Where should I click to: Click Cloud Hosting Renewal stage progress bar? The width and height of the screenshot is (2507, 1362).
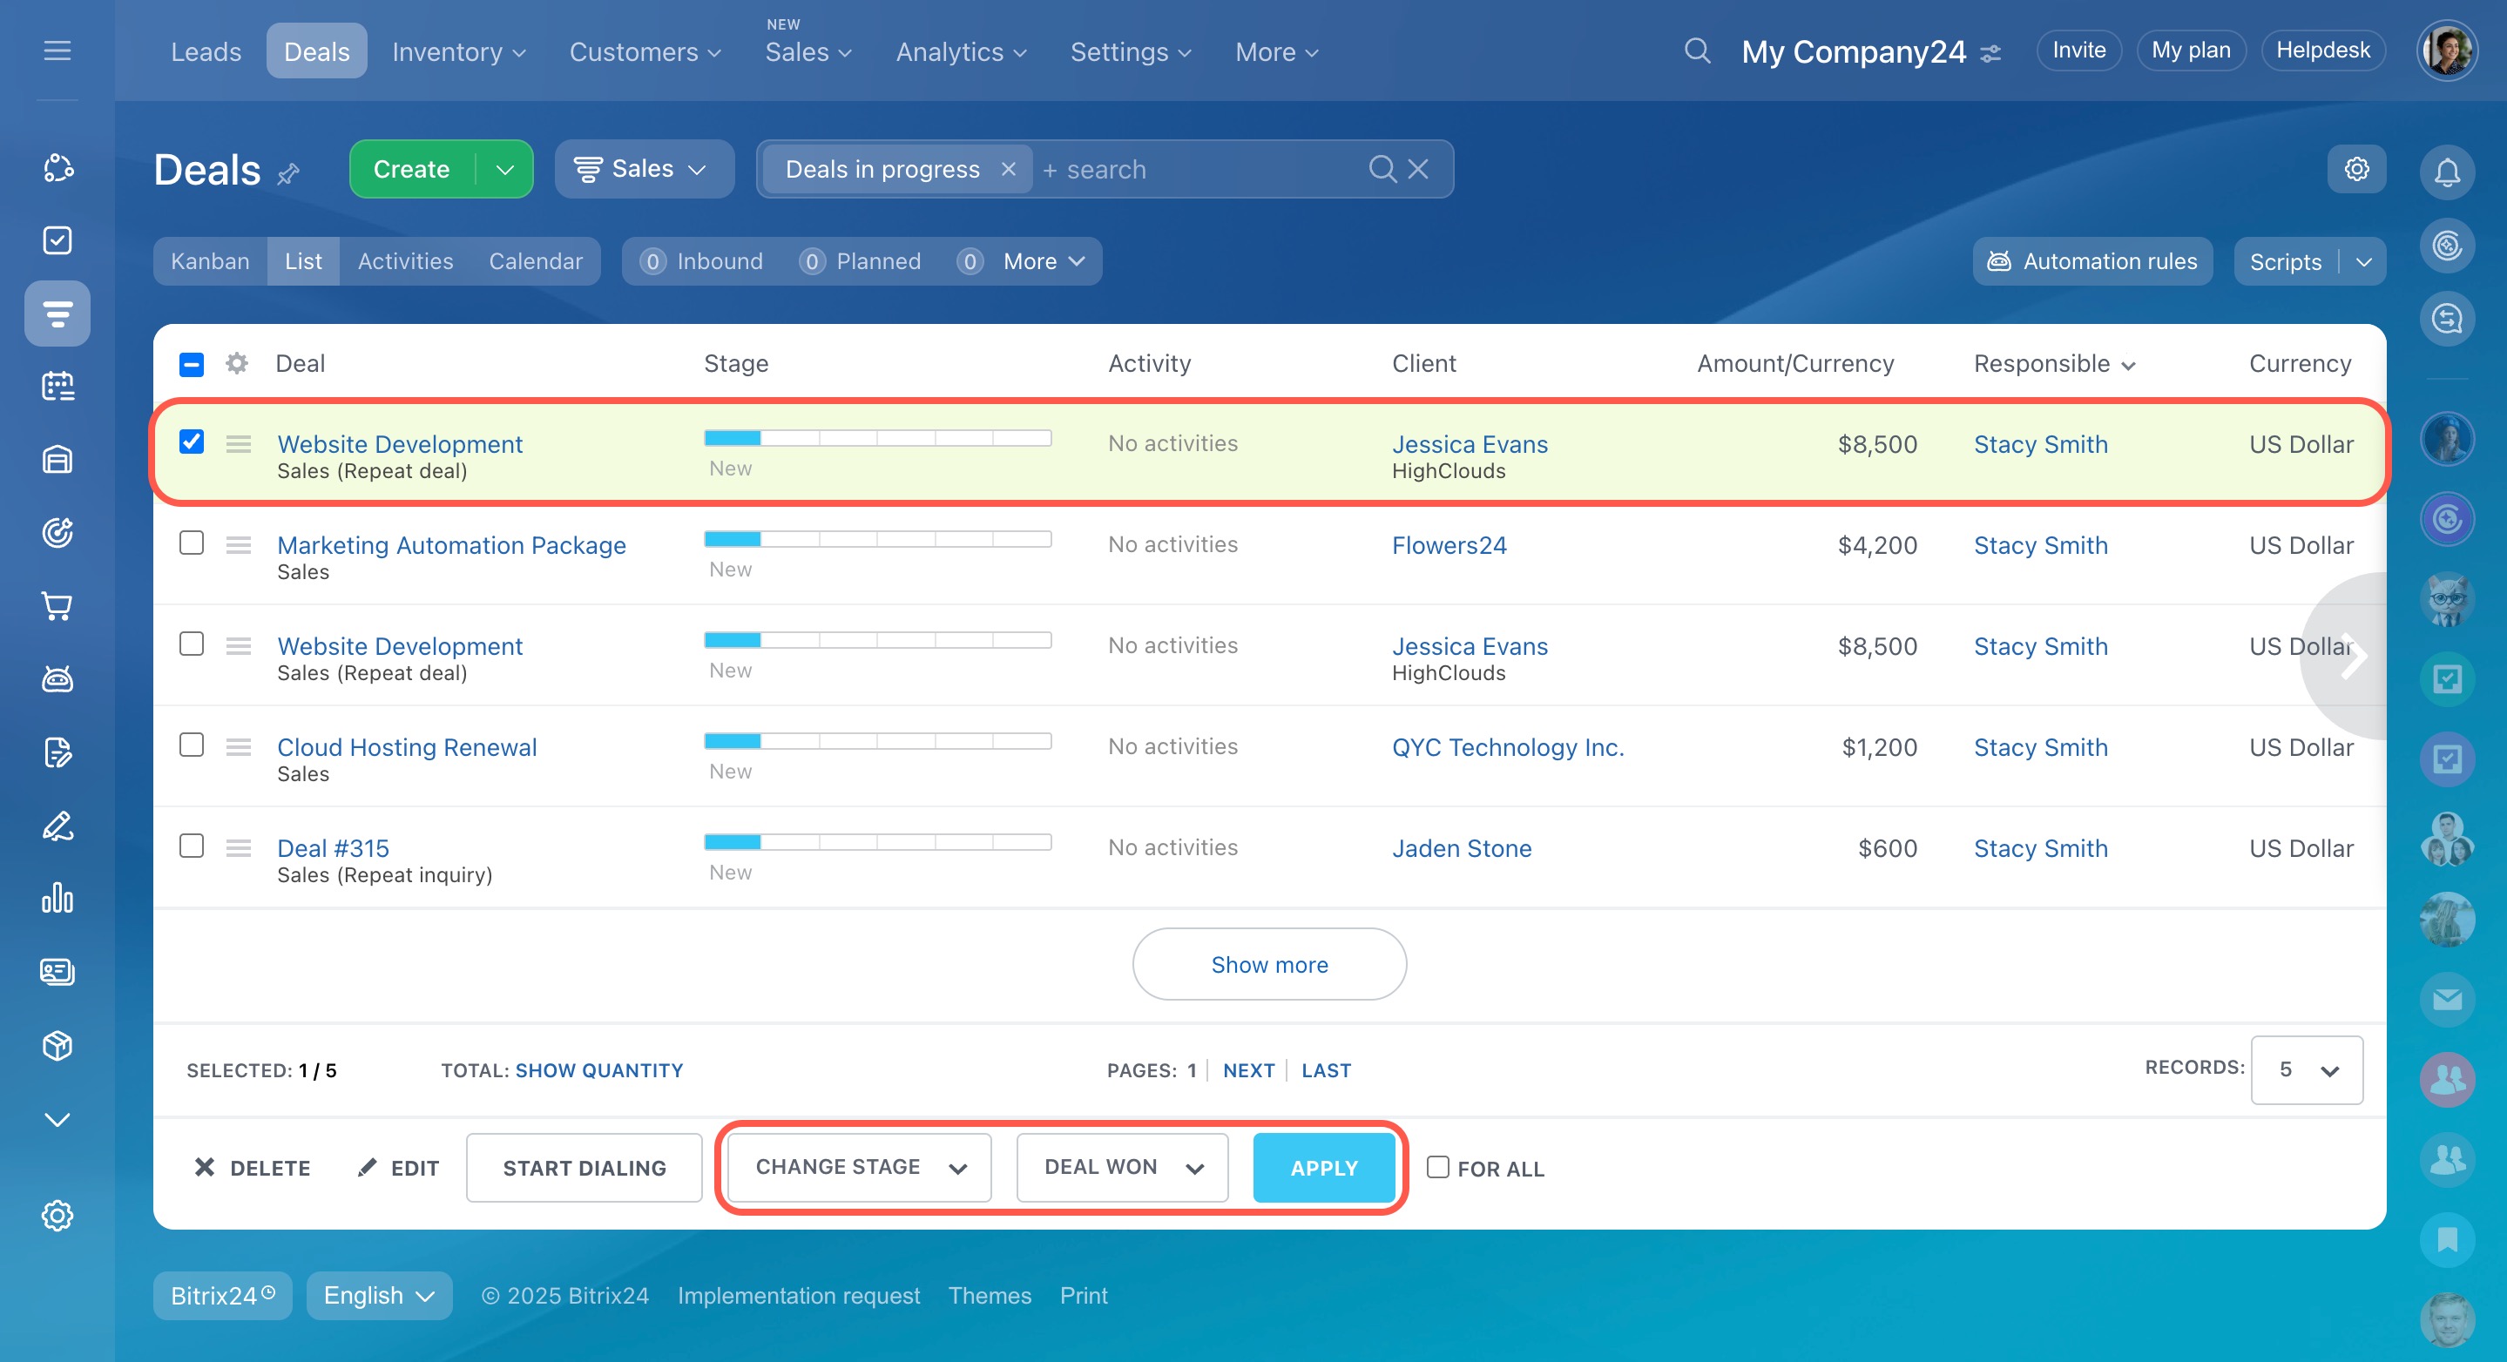877,741
